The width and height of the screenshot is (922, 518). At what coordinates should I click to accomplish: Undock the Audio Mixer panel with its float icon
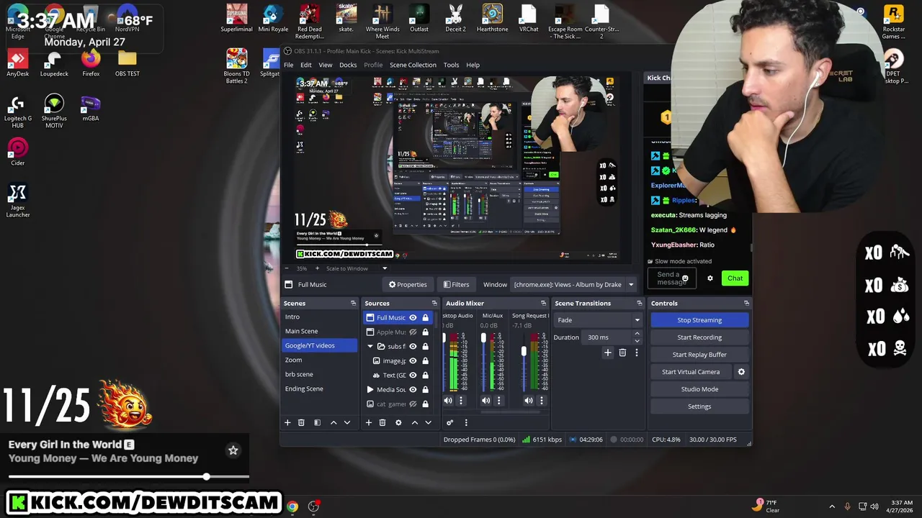(543, 304)
